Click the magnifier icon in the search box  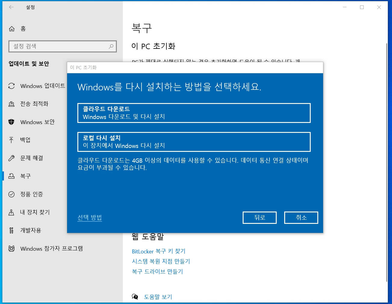click(111, 46)
